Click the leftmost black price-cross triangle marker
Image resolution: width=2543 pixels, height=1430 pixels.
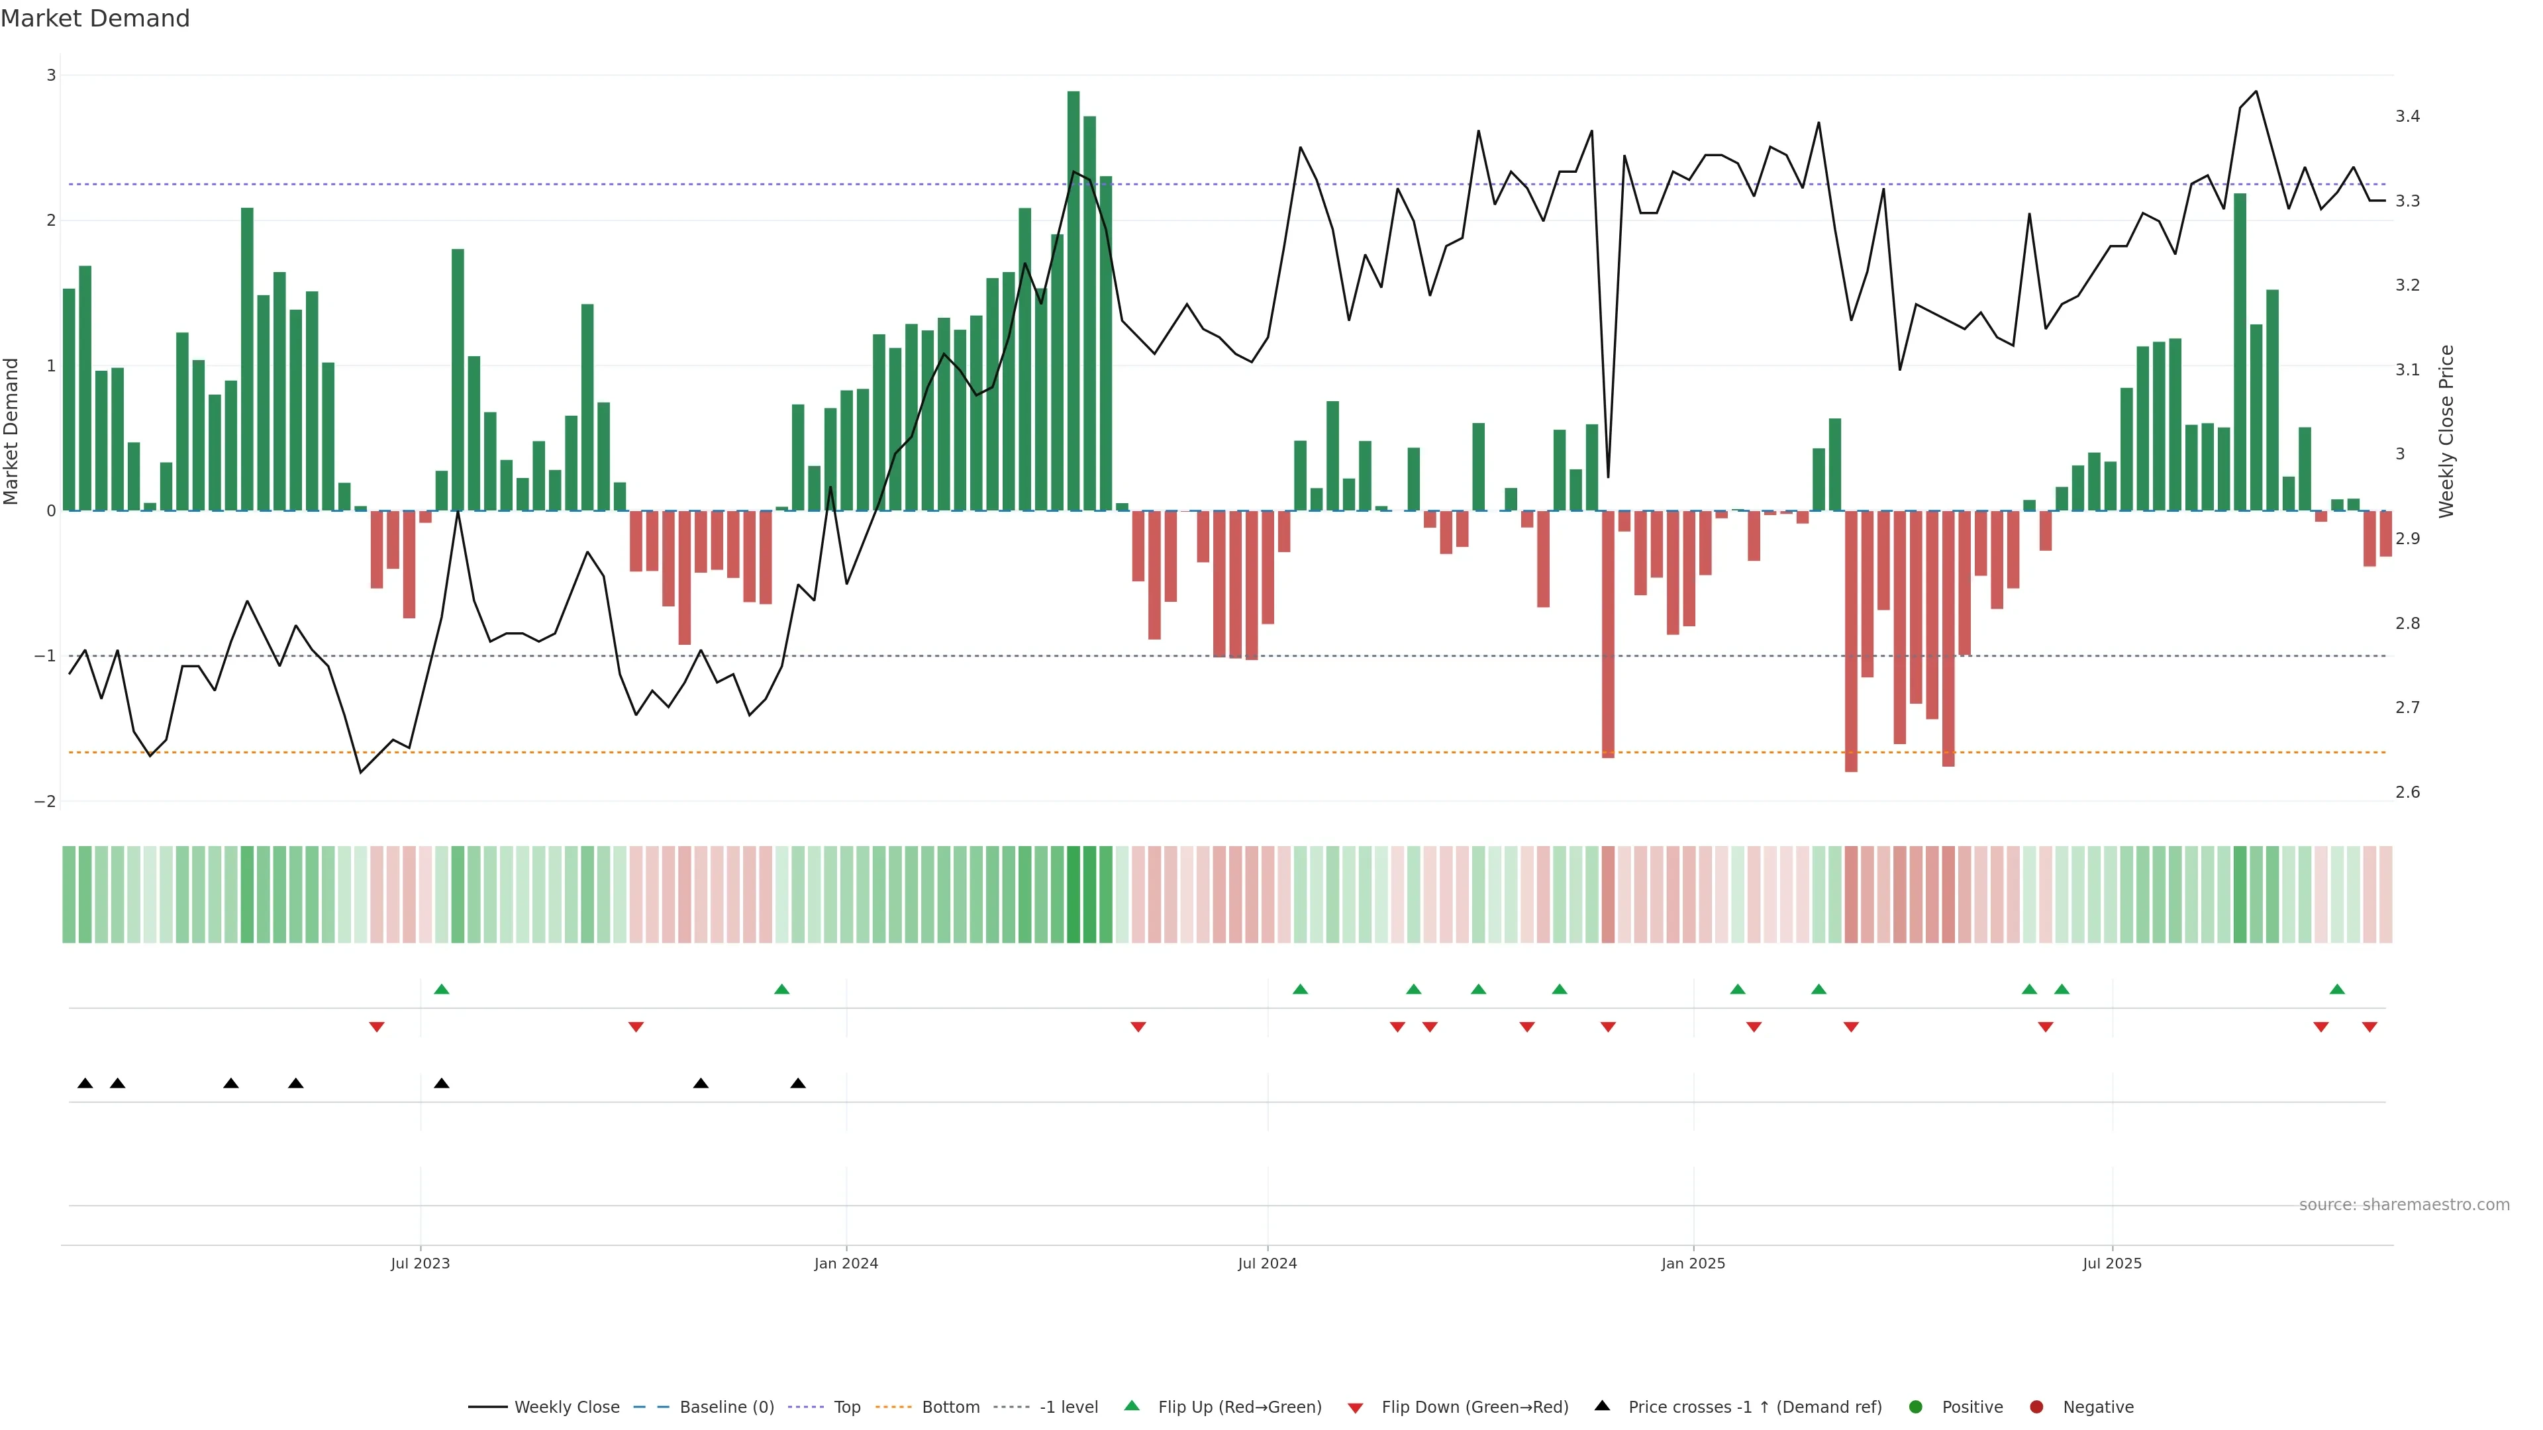[85, 1082]
